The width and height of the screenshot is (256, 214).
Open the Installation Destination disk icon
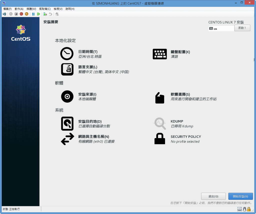67,123
